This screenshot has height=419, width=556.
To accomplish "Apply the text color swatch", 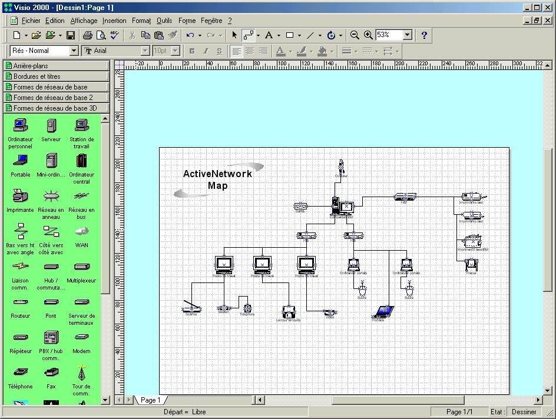I will [280, 51].
